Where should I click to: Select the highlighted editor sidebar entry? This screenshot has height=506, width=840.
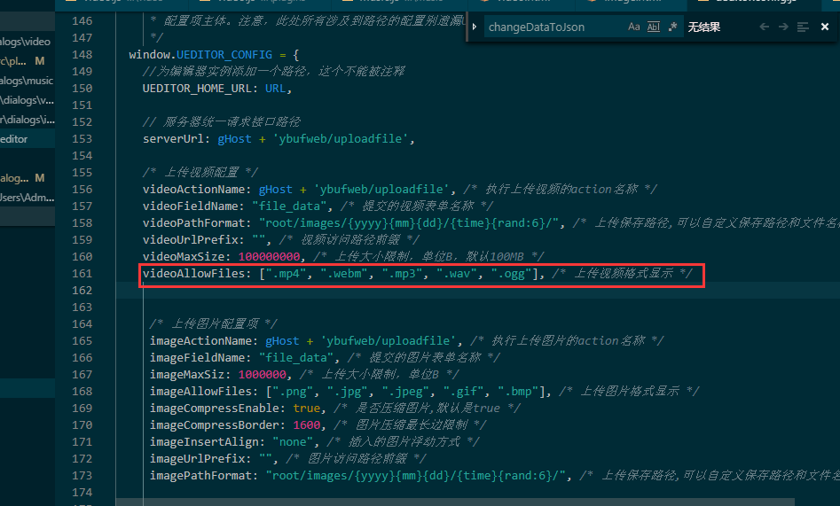[27, 138]
